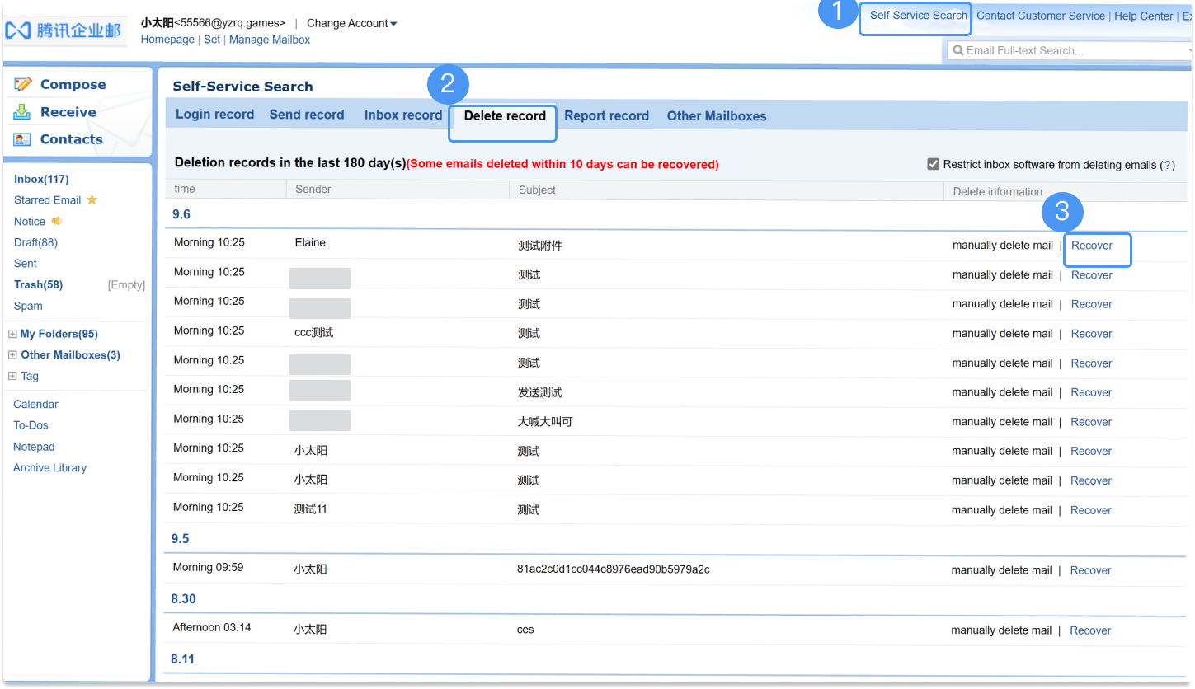
Task: Click the magnifier icon in the search box
Action: point(958,50)
